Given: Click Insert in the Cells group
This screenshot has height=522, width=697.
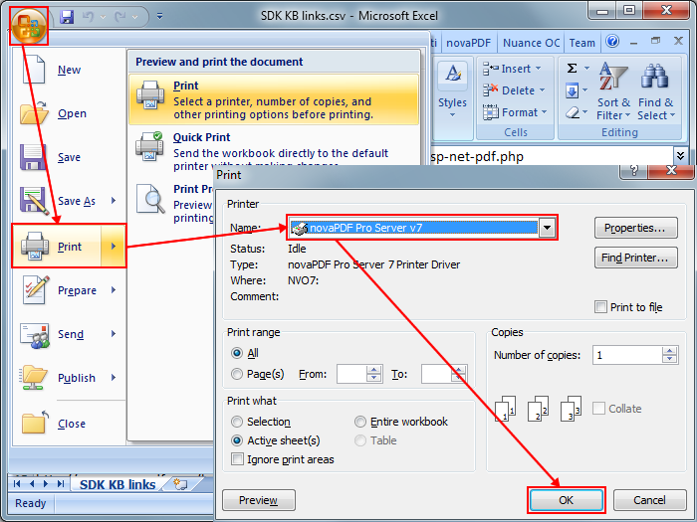Looking at the screenshot, I should 512,69.
